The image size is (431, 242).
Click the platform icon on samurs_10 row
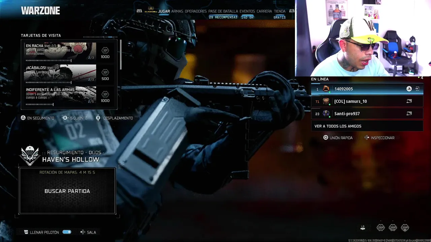click(x=409, y=101)
